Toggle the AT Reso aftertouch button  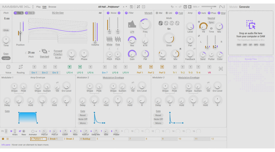24,131
